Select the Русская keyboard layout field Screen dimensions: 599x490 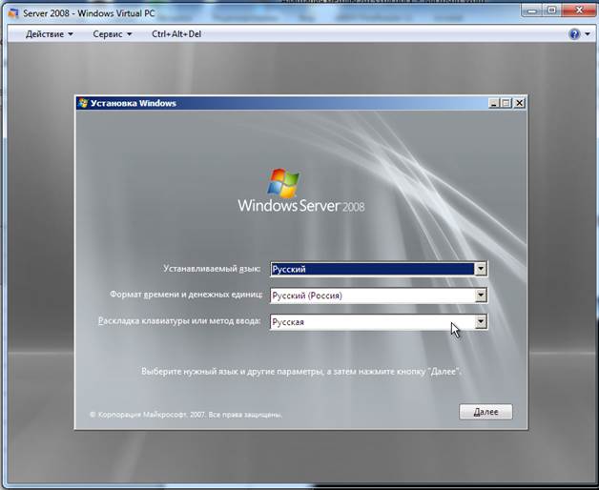click(x=379, y=321)
